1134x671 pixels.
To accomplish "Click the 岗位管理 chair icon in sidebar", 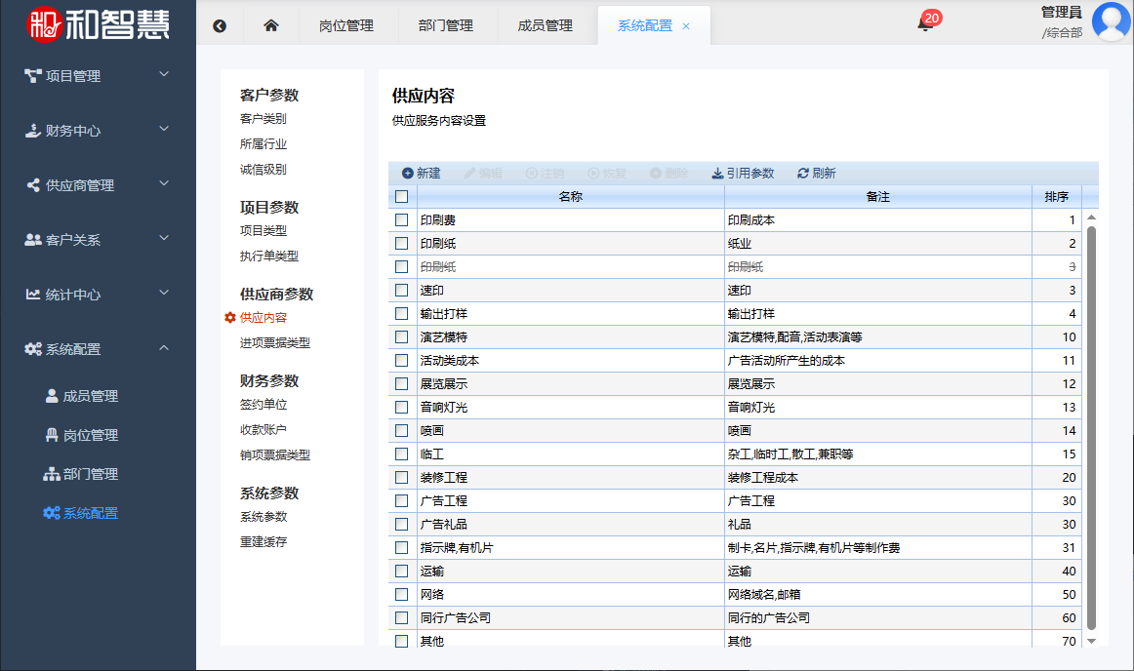I will click(x=52, y=435).
